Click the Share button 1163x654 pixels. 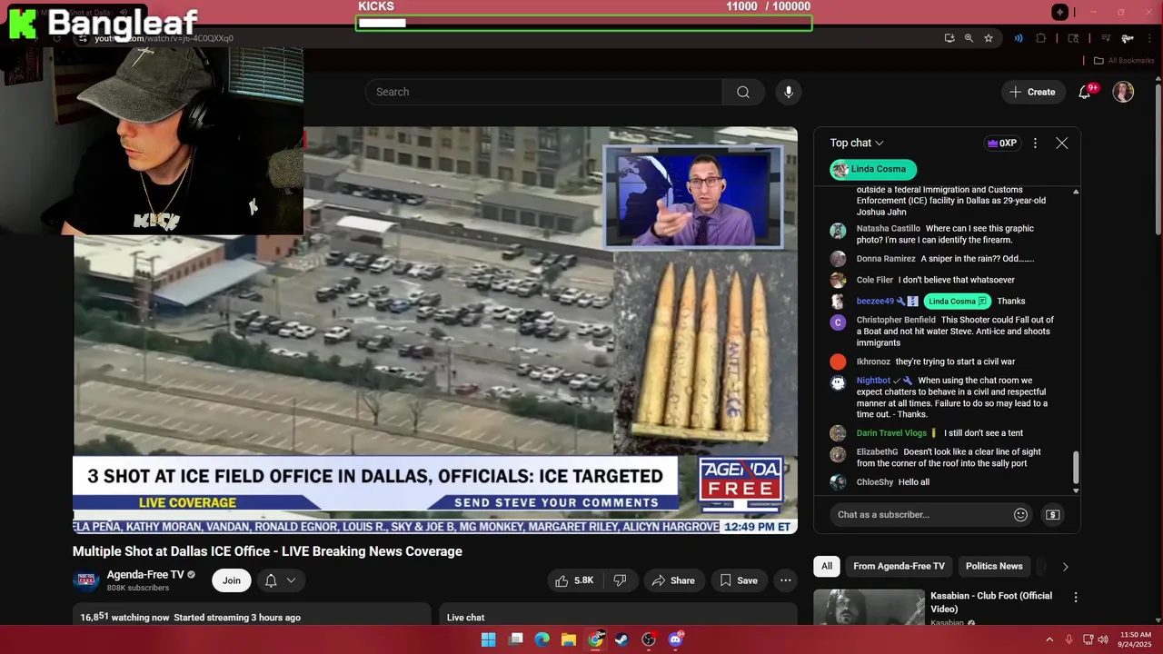click(673, 580)
